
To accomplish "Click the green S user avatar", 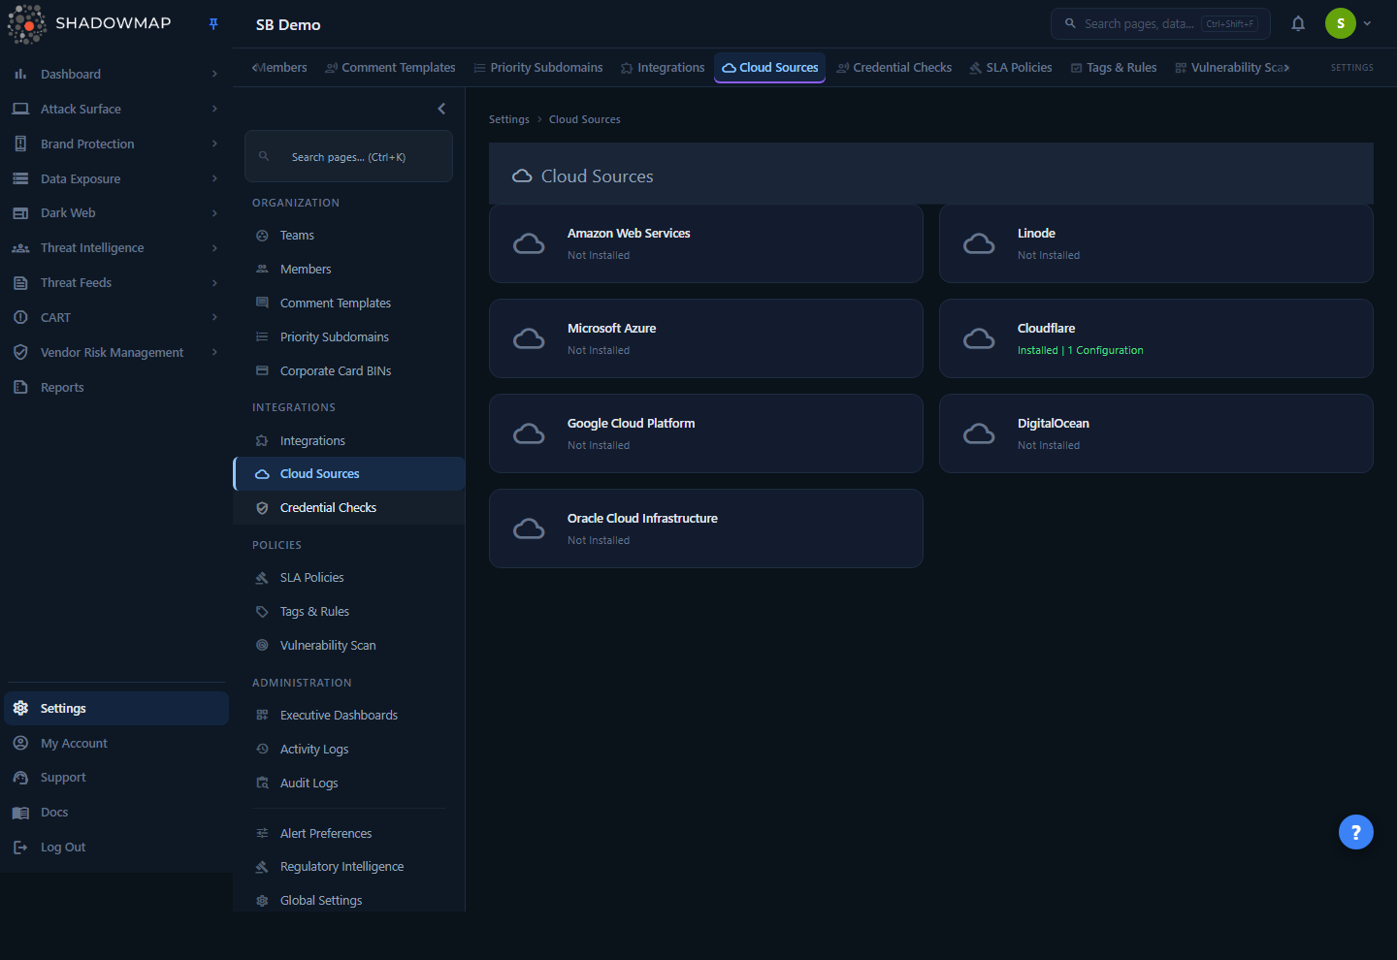I will click(x=1341, y=23).
